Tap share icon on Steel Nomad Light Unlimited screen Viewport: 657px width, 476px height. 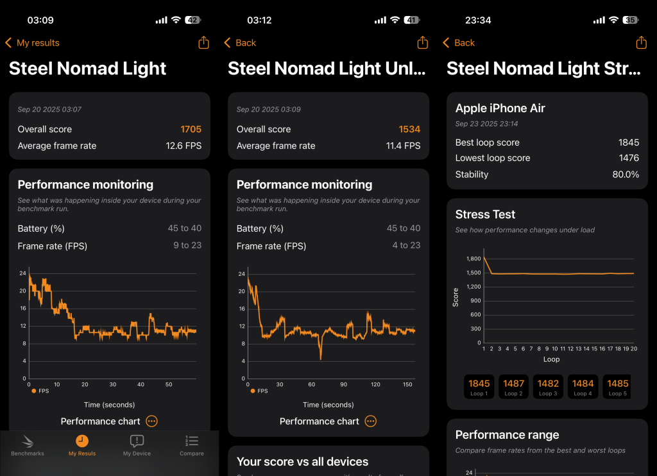422,42
